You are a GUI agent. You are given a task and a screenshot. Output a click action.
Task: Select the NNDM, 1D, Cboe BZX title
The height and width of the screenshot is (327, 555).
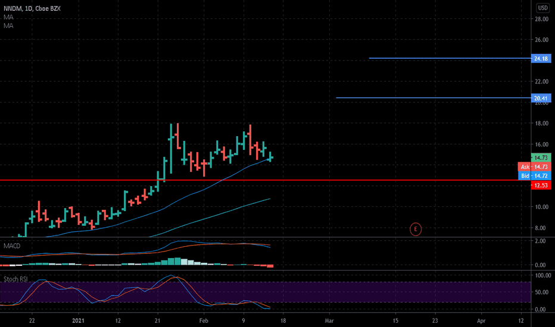point(32,8)
